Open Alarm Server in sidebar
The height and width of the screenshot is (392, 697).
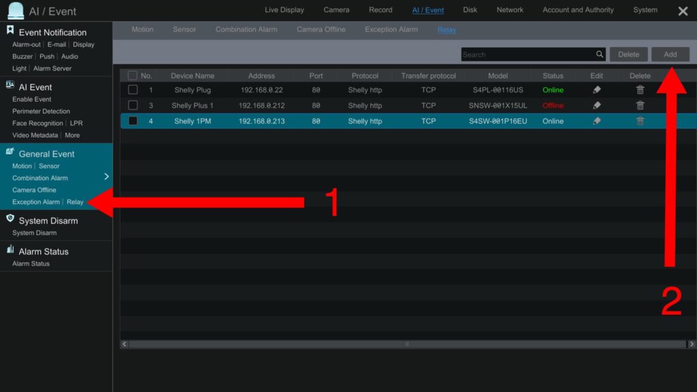coord(52,69)
